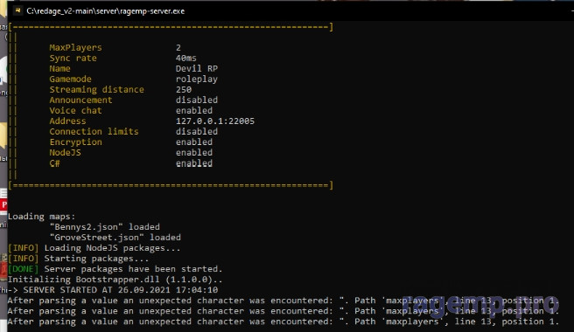574x332 pixels.
Task: Select the 'C#' label
Action: [x=54, y=163]
